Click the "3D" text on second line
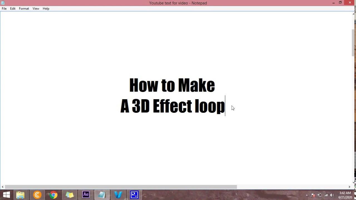The width and height of the screenshot is (356, 200). pos(141,106)
